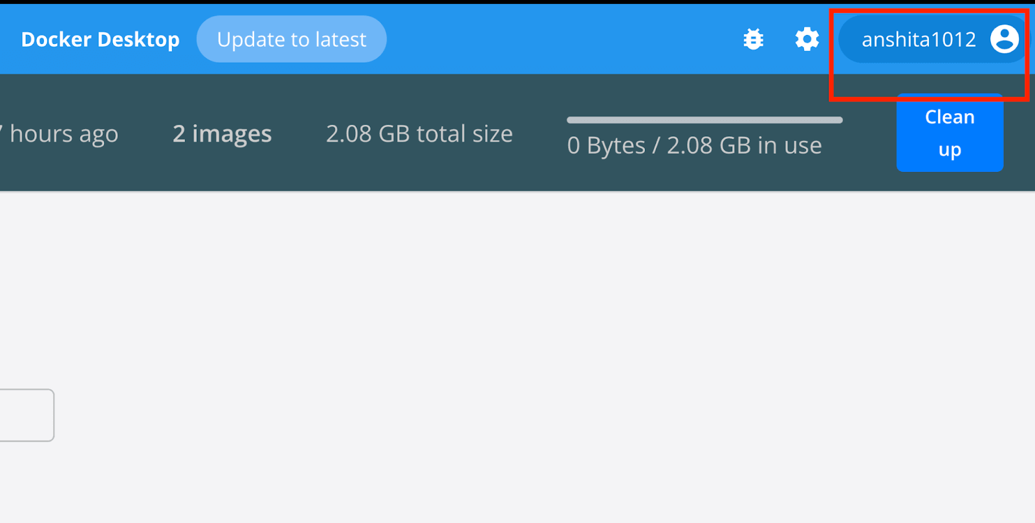Open the Settings gear icon
Image resolution: width=1035 pixels, height=523 pixels.
[x=807, y=39]
